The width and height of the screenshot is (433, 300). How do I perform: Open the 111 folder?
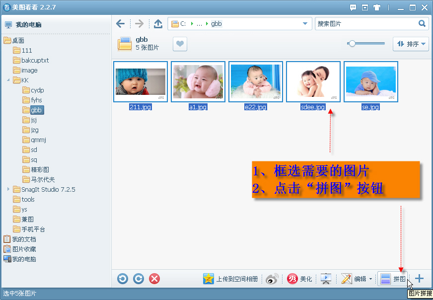[x=23, y=51]
